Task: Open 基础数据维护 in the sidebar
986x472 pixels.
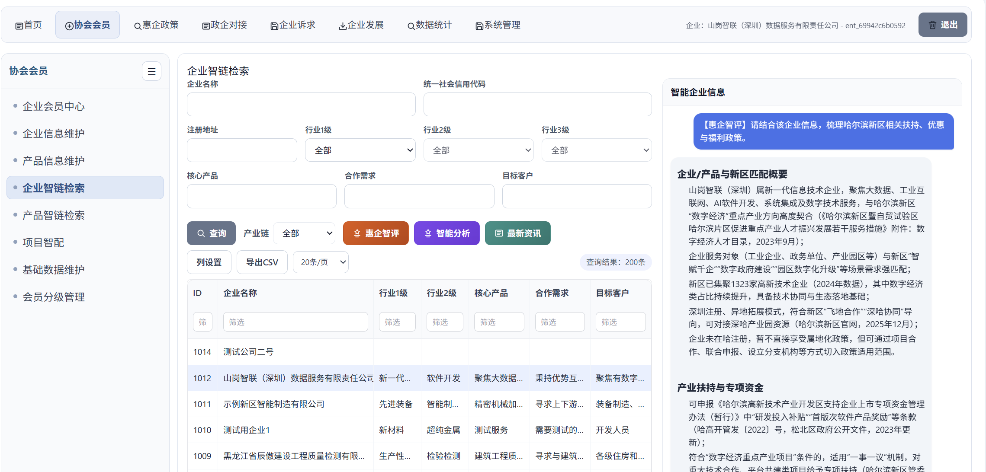Action: pos(85,270)
